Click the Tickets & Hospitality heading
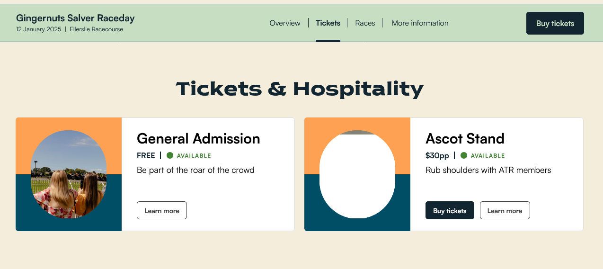The image size is (603, 269). point(300,89)
